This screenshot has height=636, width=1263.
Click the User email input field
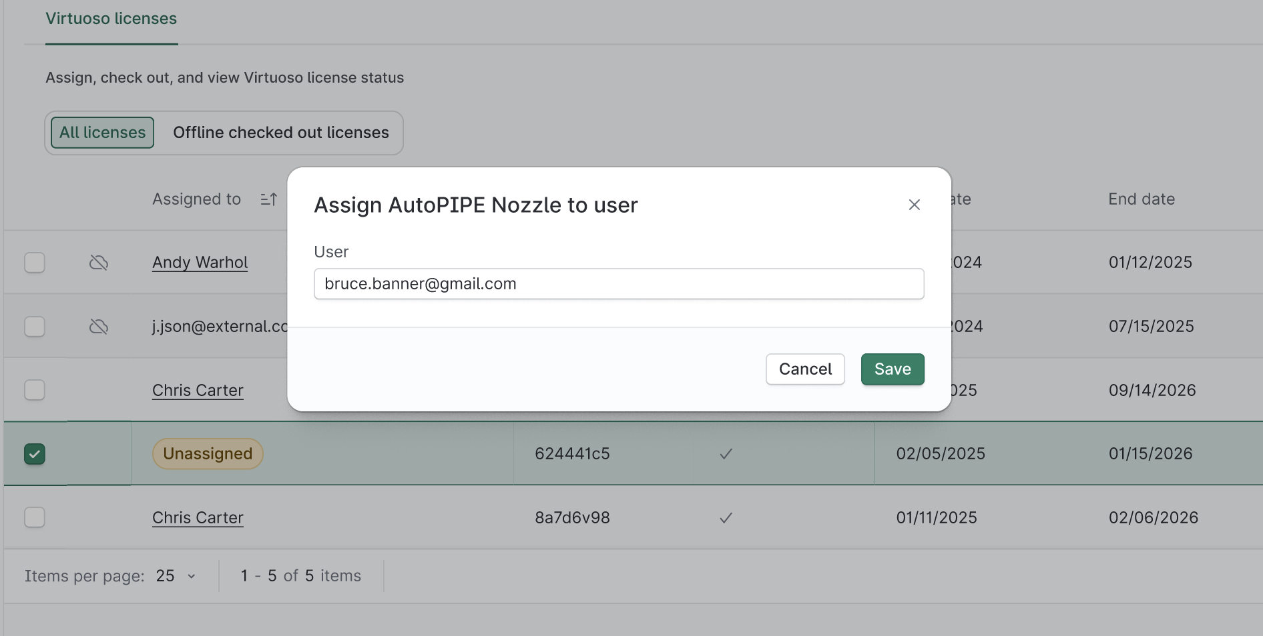point(619,284)
